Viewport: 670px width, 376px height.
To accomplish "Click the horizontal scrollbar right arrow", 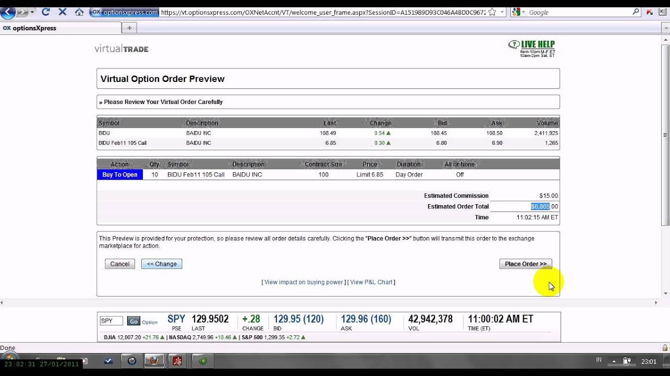I will point(656,302).
